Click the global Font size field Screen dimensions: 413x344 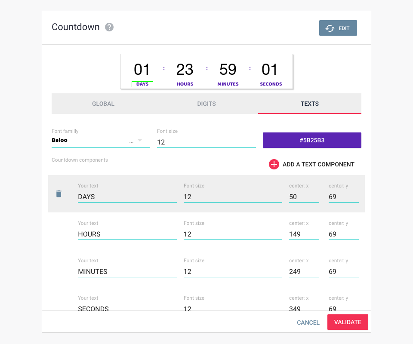pyautogui.click(x=206, y=142)
